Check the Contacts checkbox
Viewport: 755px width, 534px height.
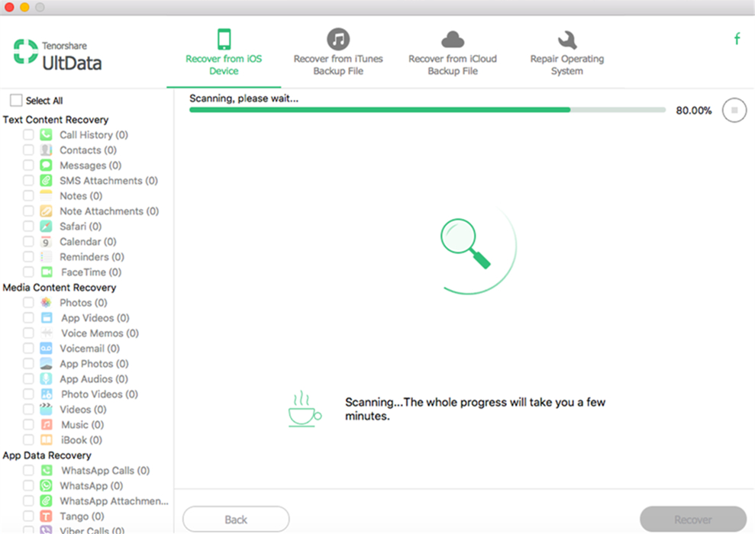[x=27, y=150]
